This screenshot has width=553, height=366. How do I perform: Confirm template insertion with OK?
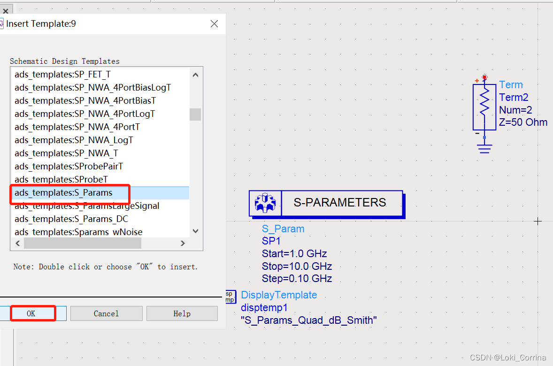[x=33, y=313]
